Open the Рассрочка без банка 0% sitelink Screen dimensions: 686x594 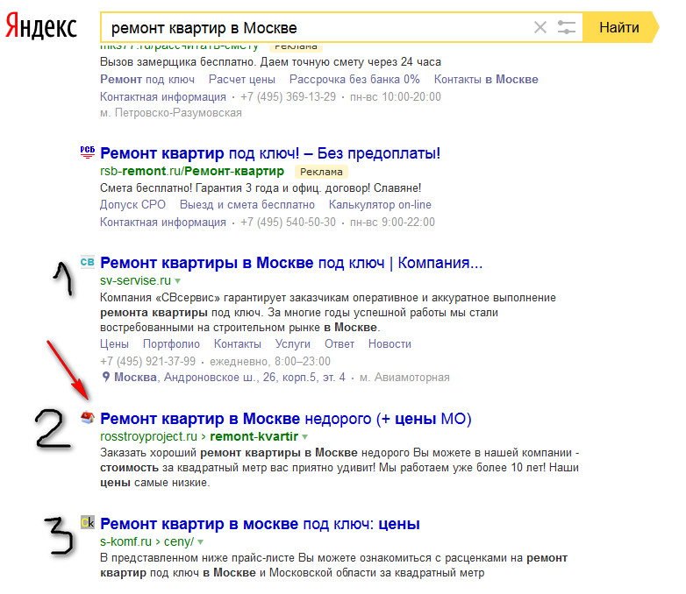(354, 79)
